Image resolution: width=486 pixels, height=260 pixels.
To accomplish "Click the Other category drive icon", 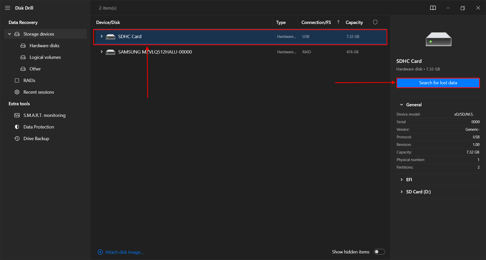I will coord(23,69).
